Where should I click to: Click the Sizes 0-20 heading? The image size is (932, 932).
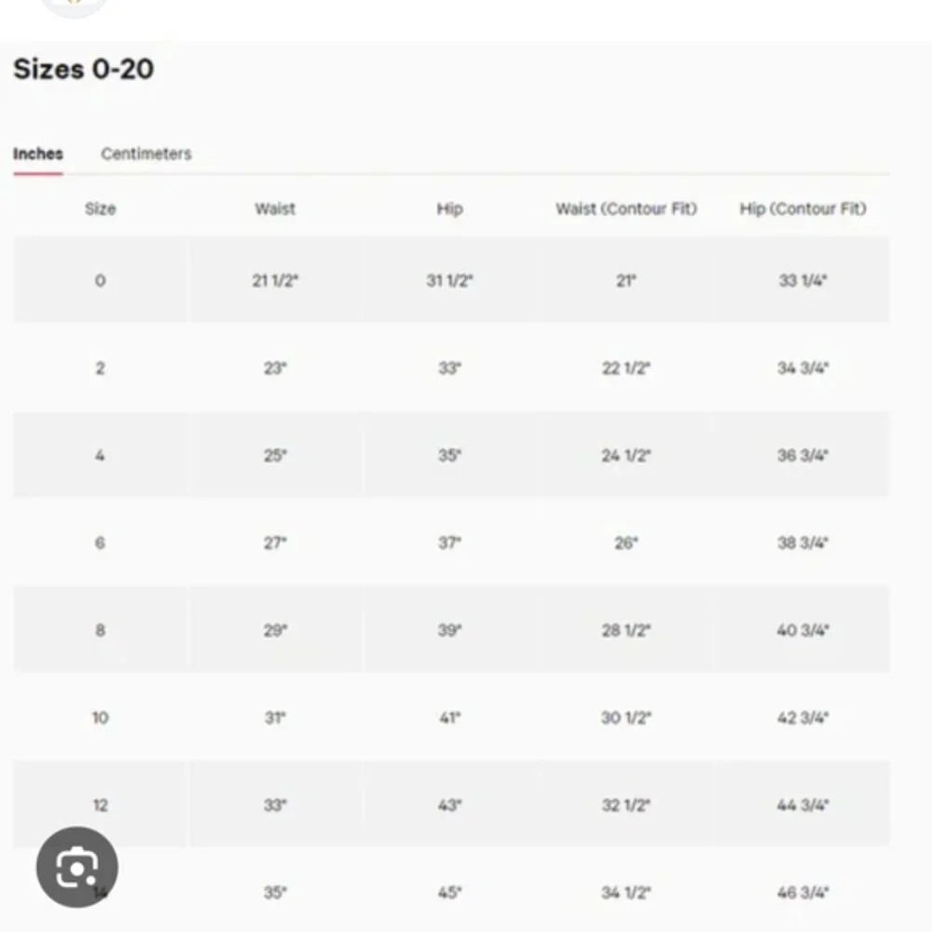(83, 69)
